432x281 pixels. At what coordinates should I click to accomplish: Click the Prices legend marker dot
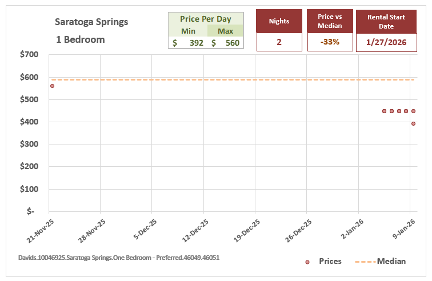(307, 262)
